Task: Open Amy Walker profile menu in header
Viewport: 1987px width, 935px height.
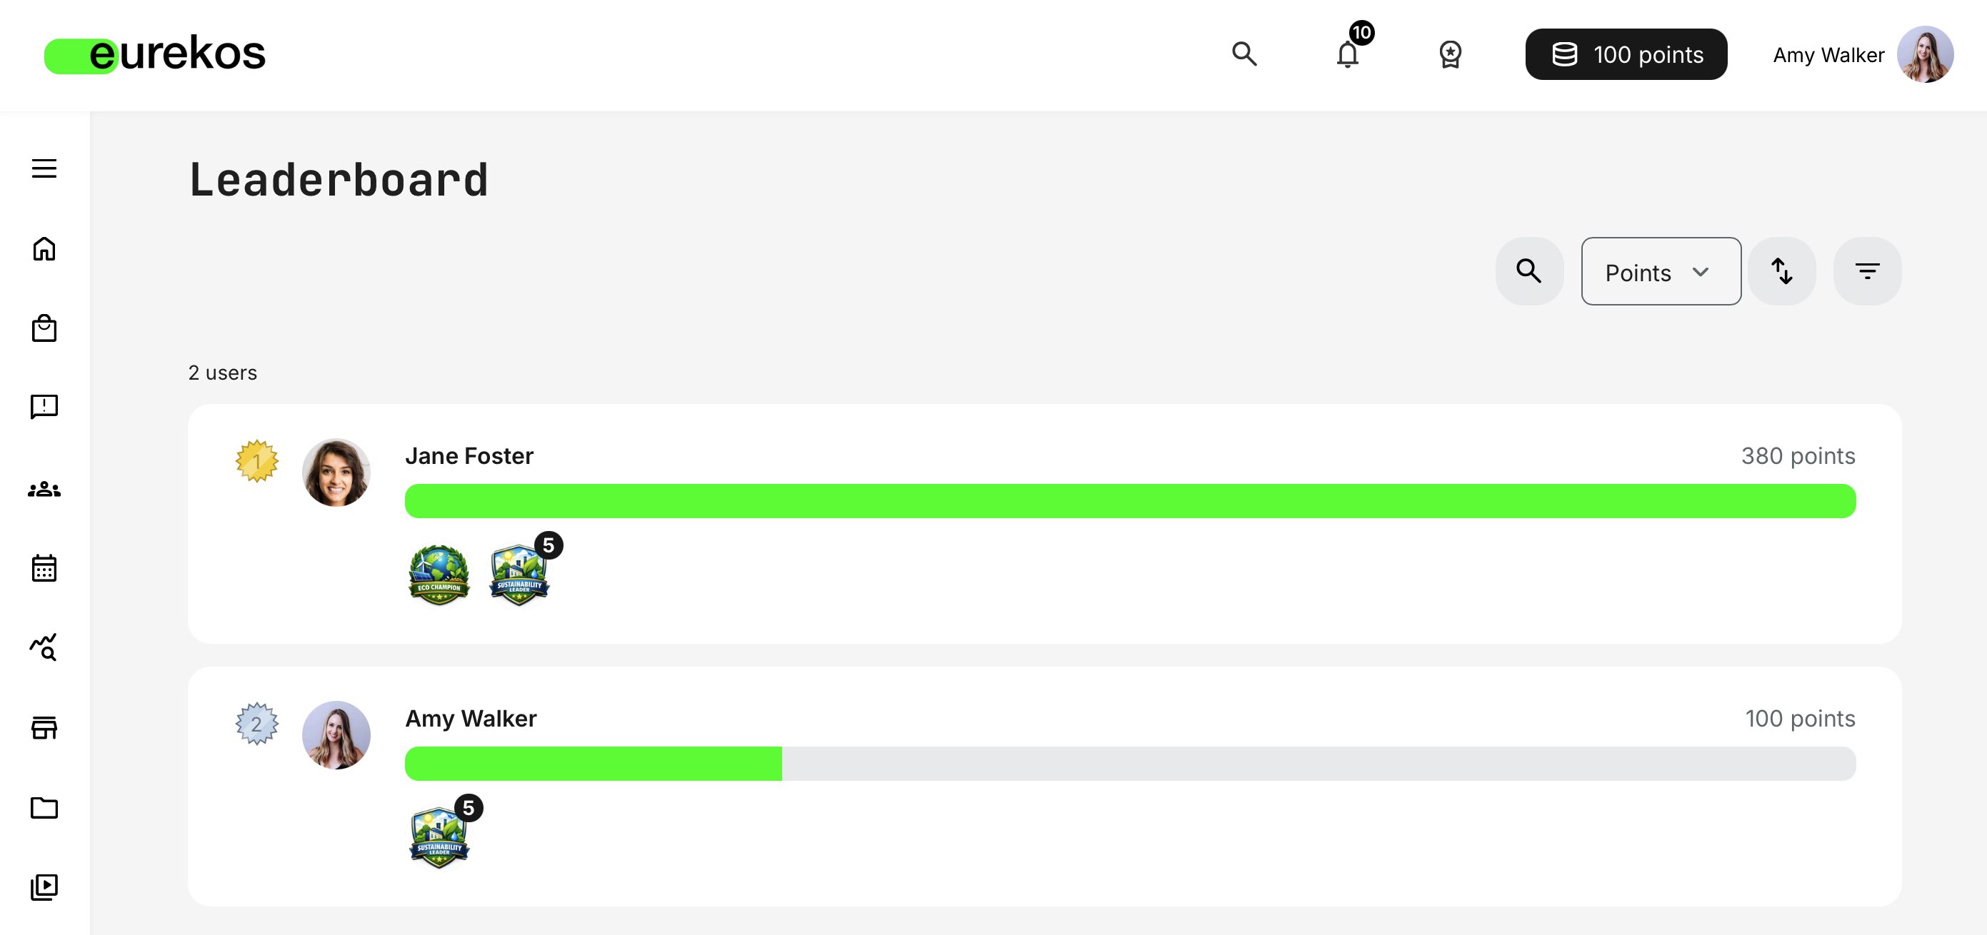Action: (1862, 55)
